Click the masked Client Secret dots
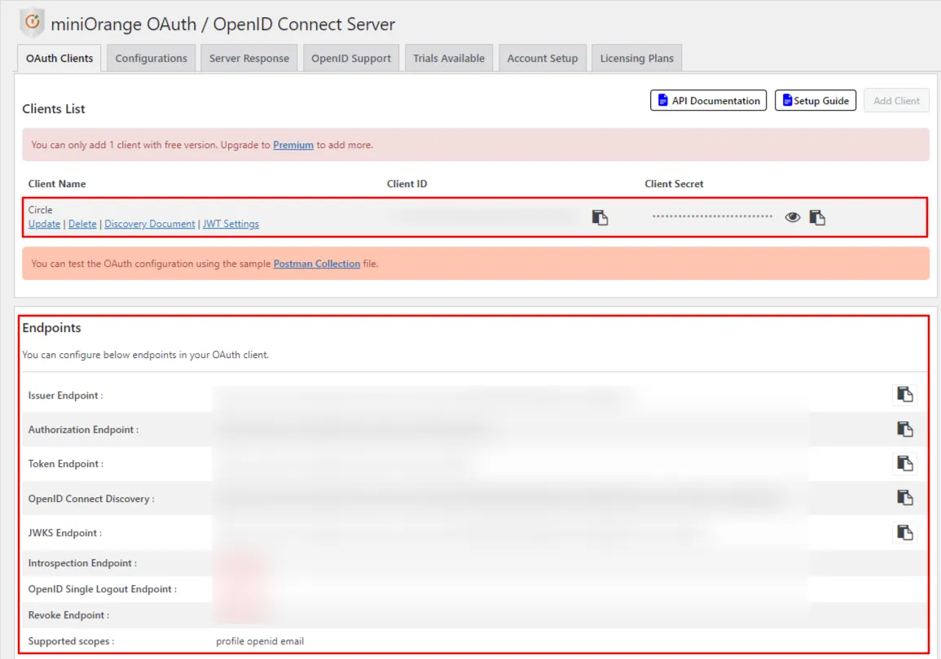Screen dimensions: 941x659 click(x=712, y=216)
